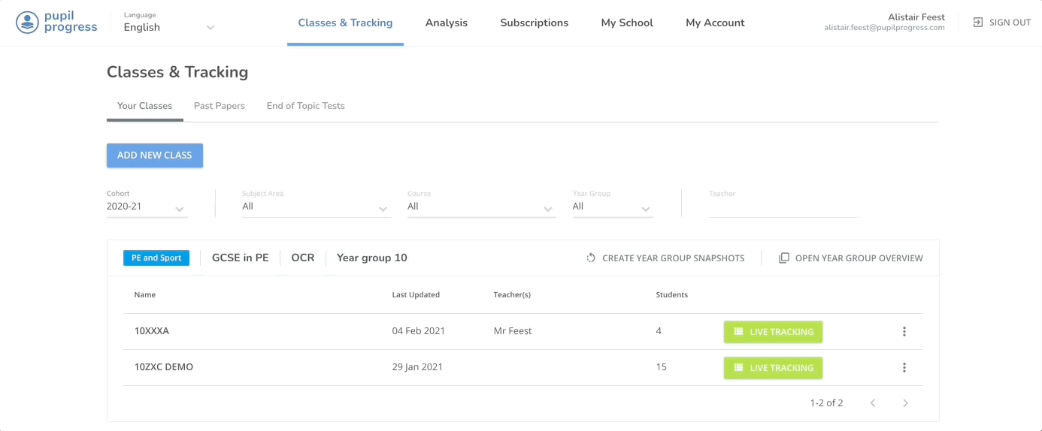Click the open year group overview icon
The height and width of the screenshot is (431, 1042).
(x=783, y=258)
